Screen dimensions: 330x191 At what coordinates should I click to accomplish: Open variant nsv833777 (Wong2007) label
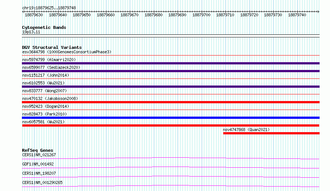pyautogui.click(x=44, y=91)
